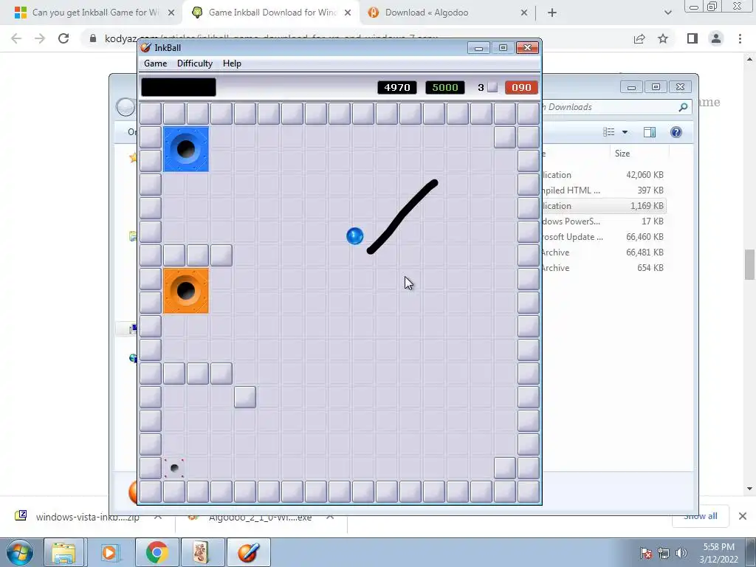Open Chrome from the taskbar

(x=157, y=552)
